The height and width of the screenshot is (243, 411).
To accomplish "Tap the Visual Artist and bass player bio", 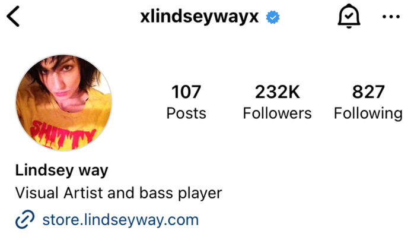I will 119,193.
